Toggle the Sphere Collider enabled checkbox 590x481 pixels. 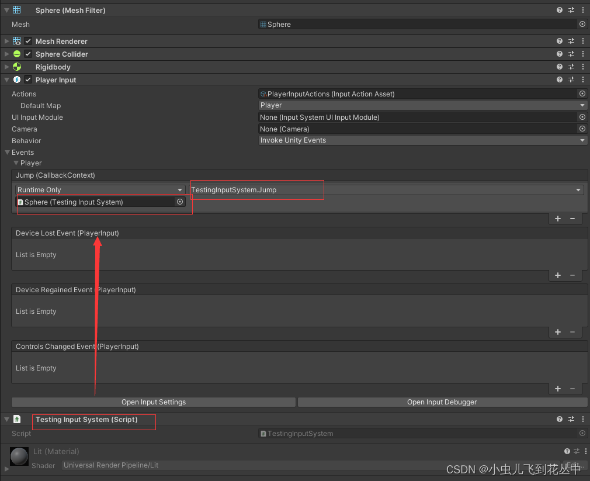pyautogui.click(x=28, y=53)
